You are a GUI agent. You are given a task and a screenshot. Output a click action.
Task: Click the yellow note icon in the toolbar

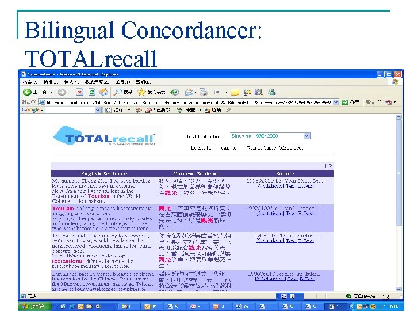pyautogui.click(x=235, y=92)
